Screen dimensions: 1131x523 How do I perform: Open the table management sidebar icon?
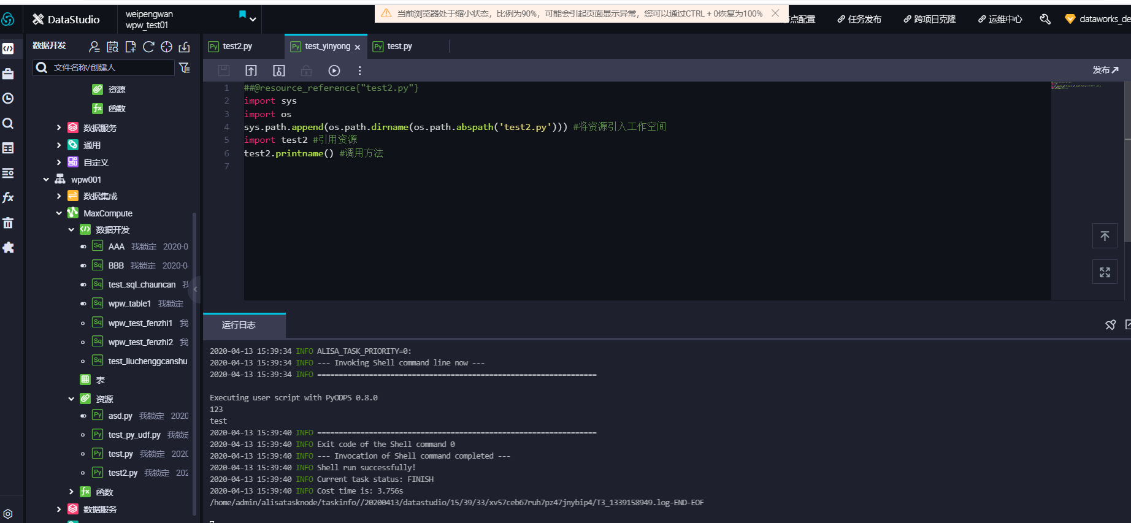pos(8,148)
